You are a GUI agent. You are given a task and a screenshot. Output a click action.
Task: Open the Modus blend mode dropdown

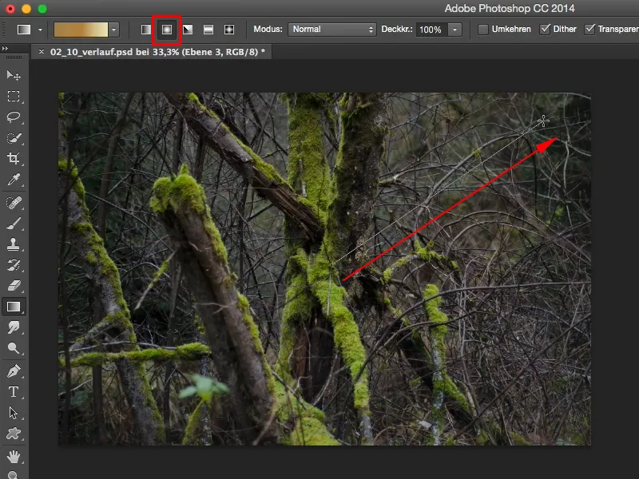pos(331,29)
